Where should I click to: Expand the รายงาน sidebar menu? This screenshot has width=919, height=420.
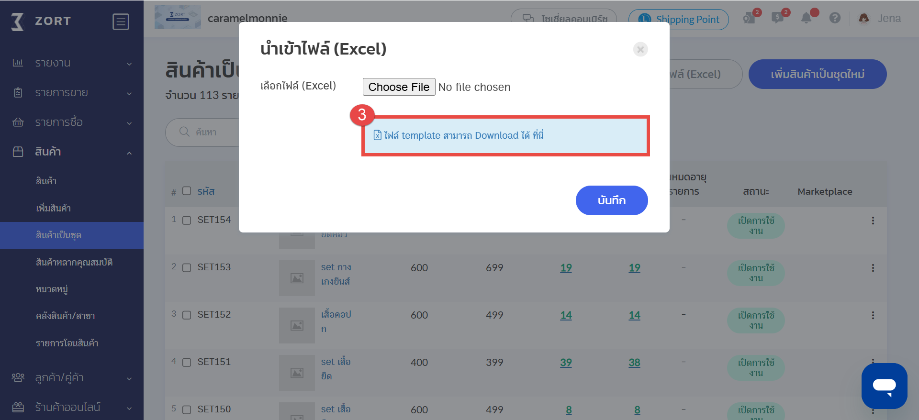click(72, 63)
